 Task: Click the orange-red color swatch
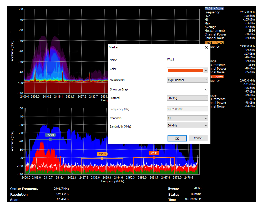coord(185,70)
